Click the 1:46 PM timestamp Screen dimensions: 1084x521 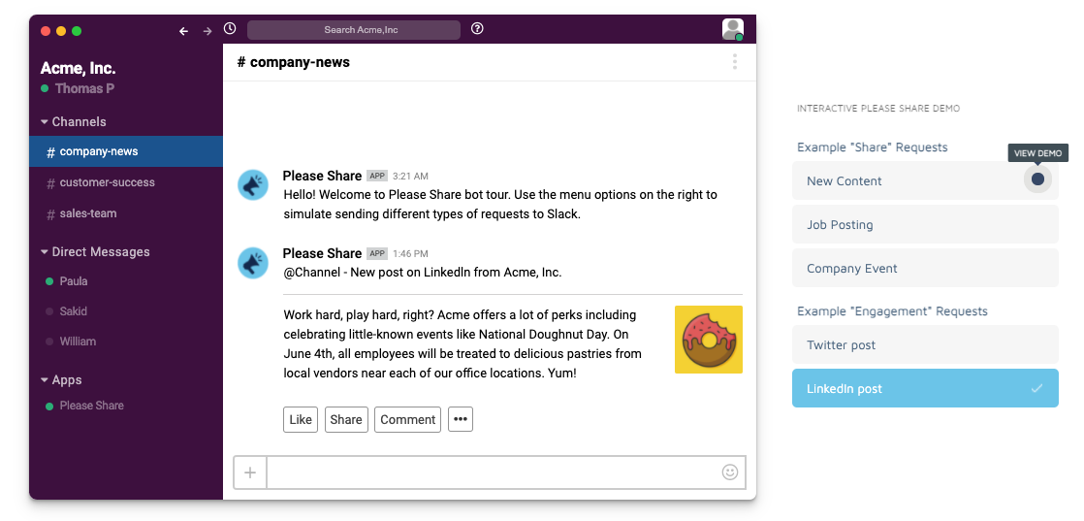[x=411, y=254]
